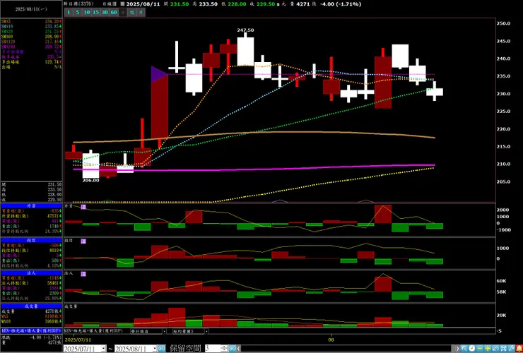Select the arrow cursor tool icon
This screenshot has width=523, height=353.
coord(464,348)
